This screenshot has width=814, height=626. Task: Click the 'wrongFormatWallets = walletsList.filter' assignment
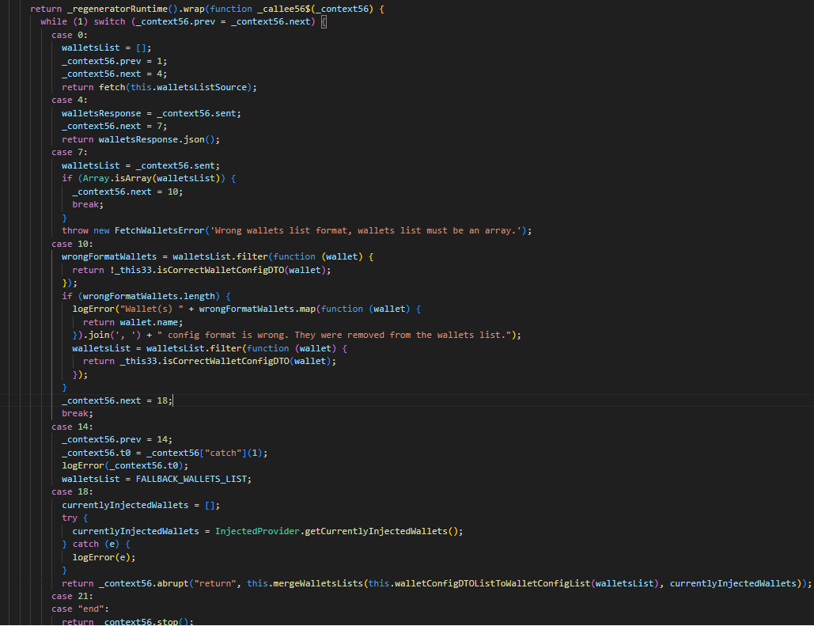pos(165,256)
